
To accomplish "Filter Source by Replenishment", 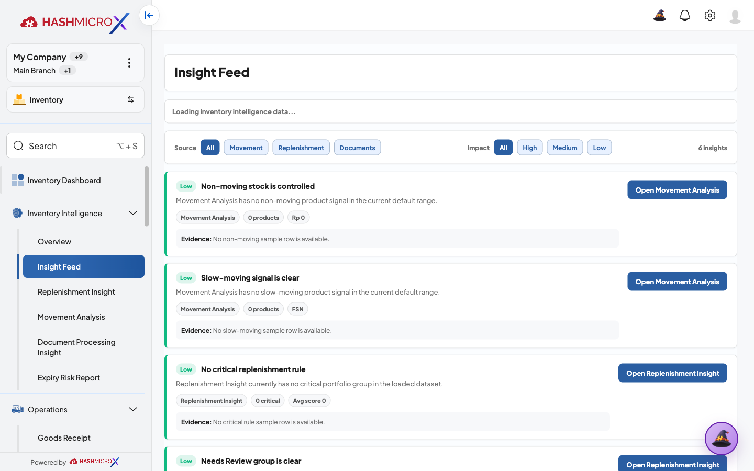I will click(301, 148).
